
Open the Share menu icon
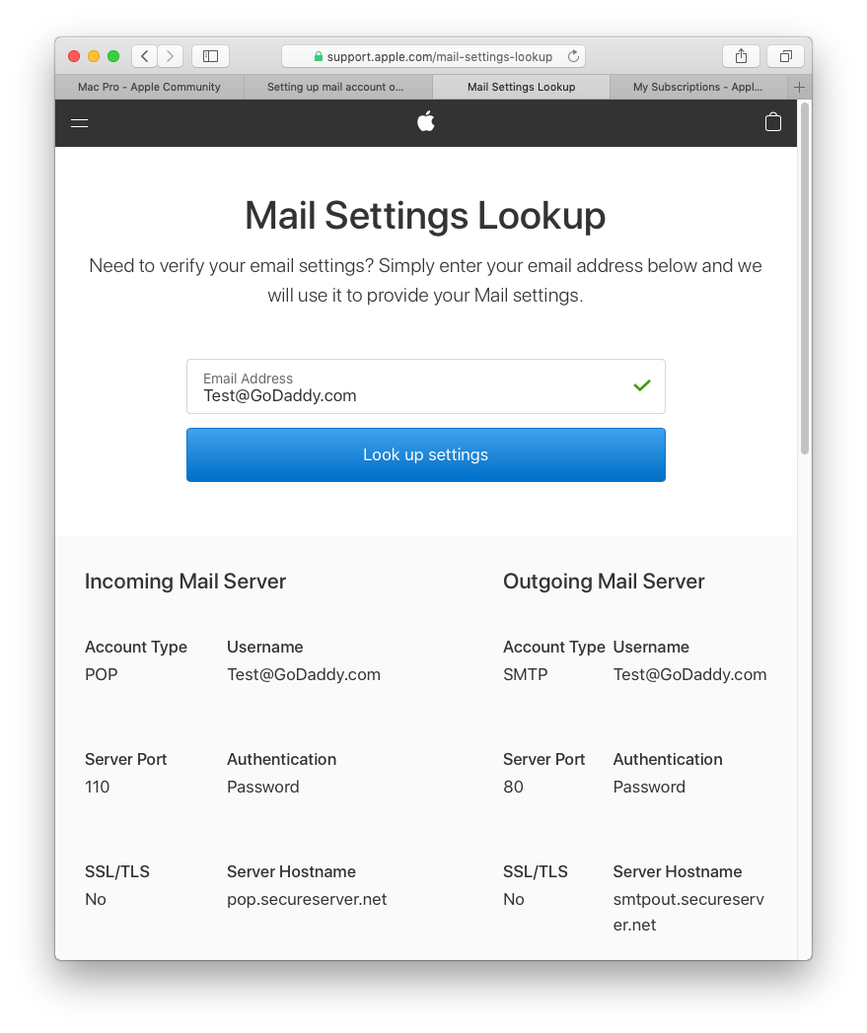[x=741, y=56]
